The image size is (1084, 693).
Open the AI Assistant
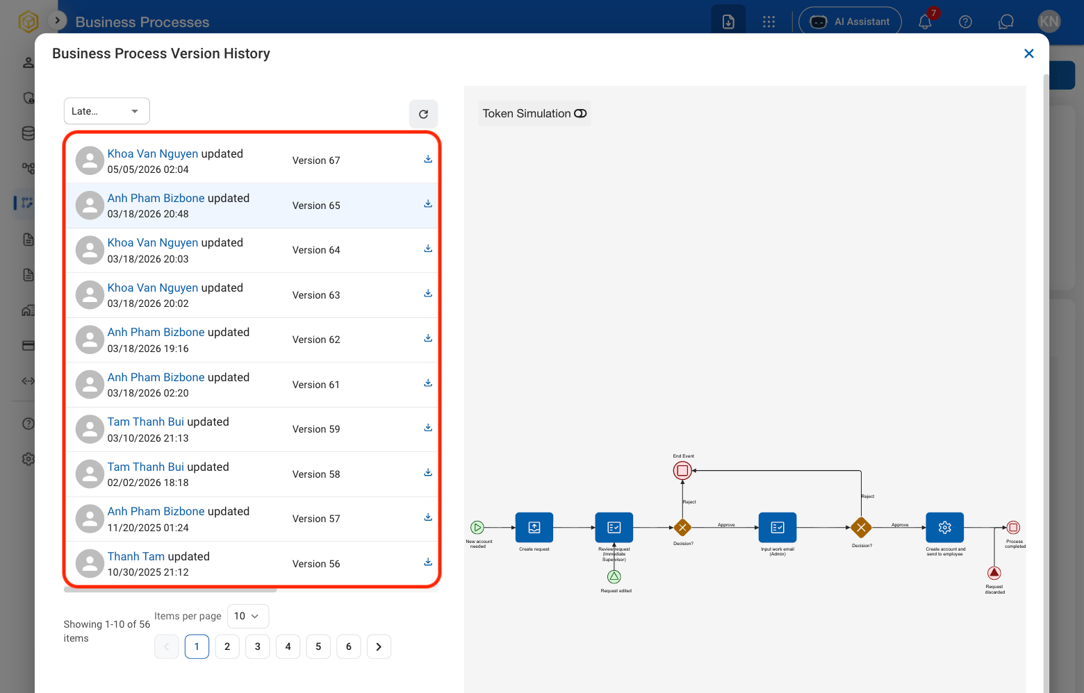pyautogui.click(x=850, y=22)
